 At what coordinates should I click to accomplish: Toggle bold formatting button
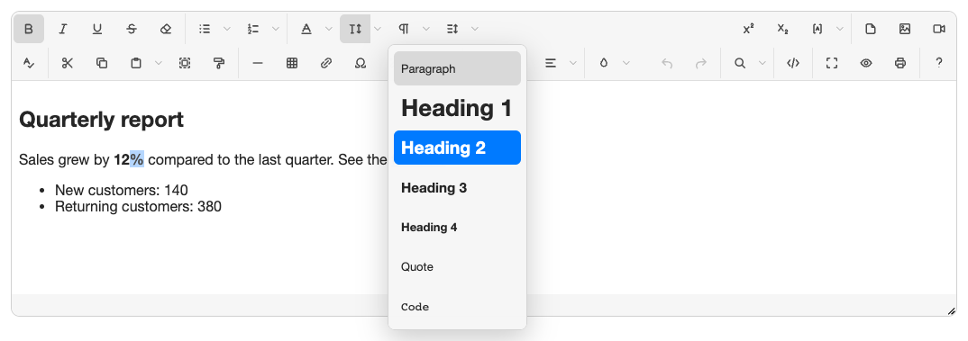[29, 29]
